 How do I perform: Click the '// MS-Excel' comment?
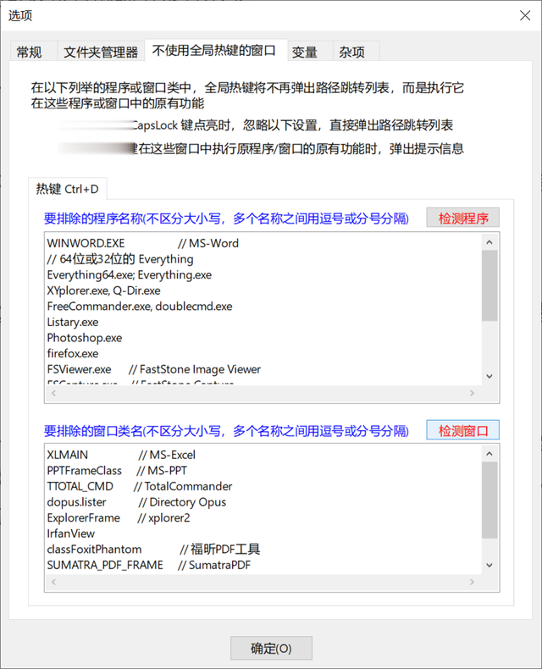coord(167,455)
